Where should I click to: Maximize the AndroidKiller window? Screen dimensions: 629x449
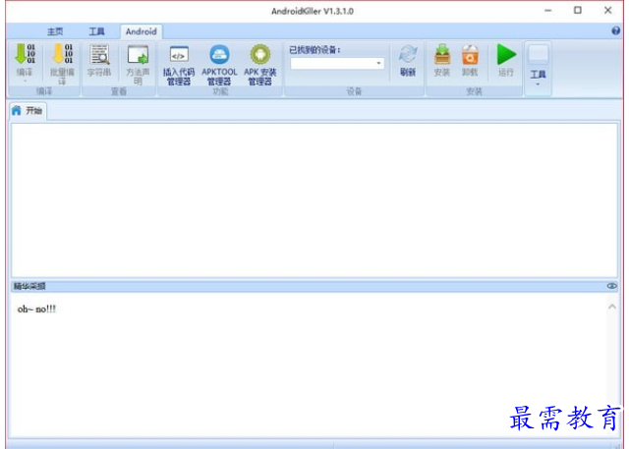(578, 11)
